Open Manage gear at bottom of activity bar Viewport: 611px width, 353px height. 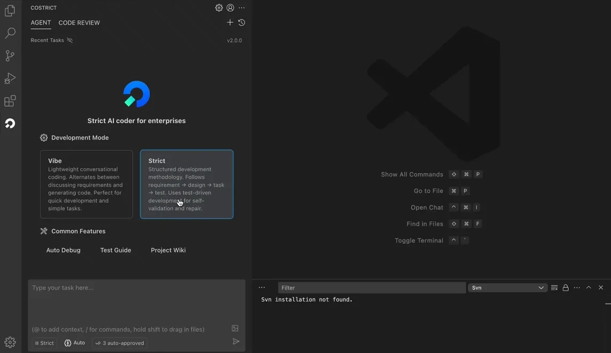(10, 342)
